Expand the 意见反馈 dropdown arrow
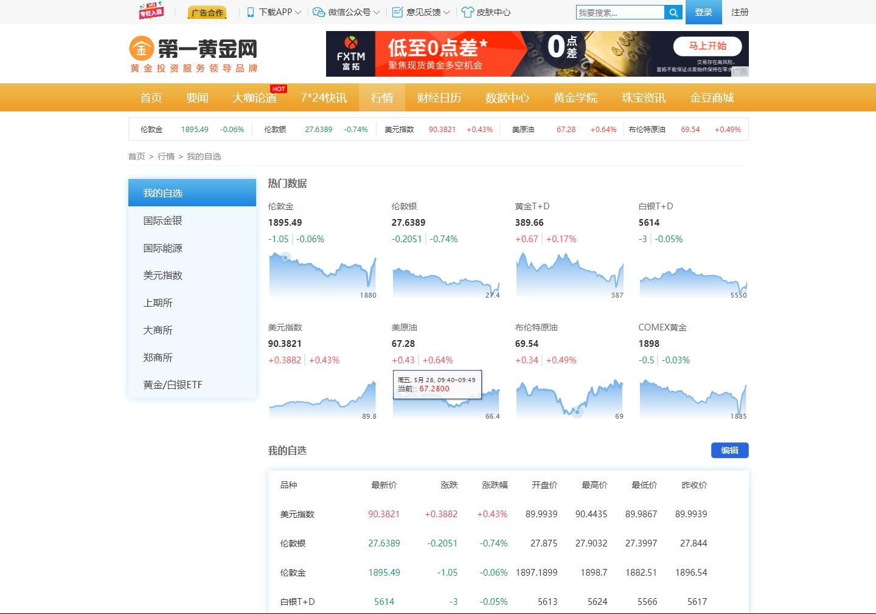Screen dimensions: 876x614 tap(448, 12)
